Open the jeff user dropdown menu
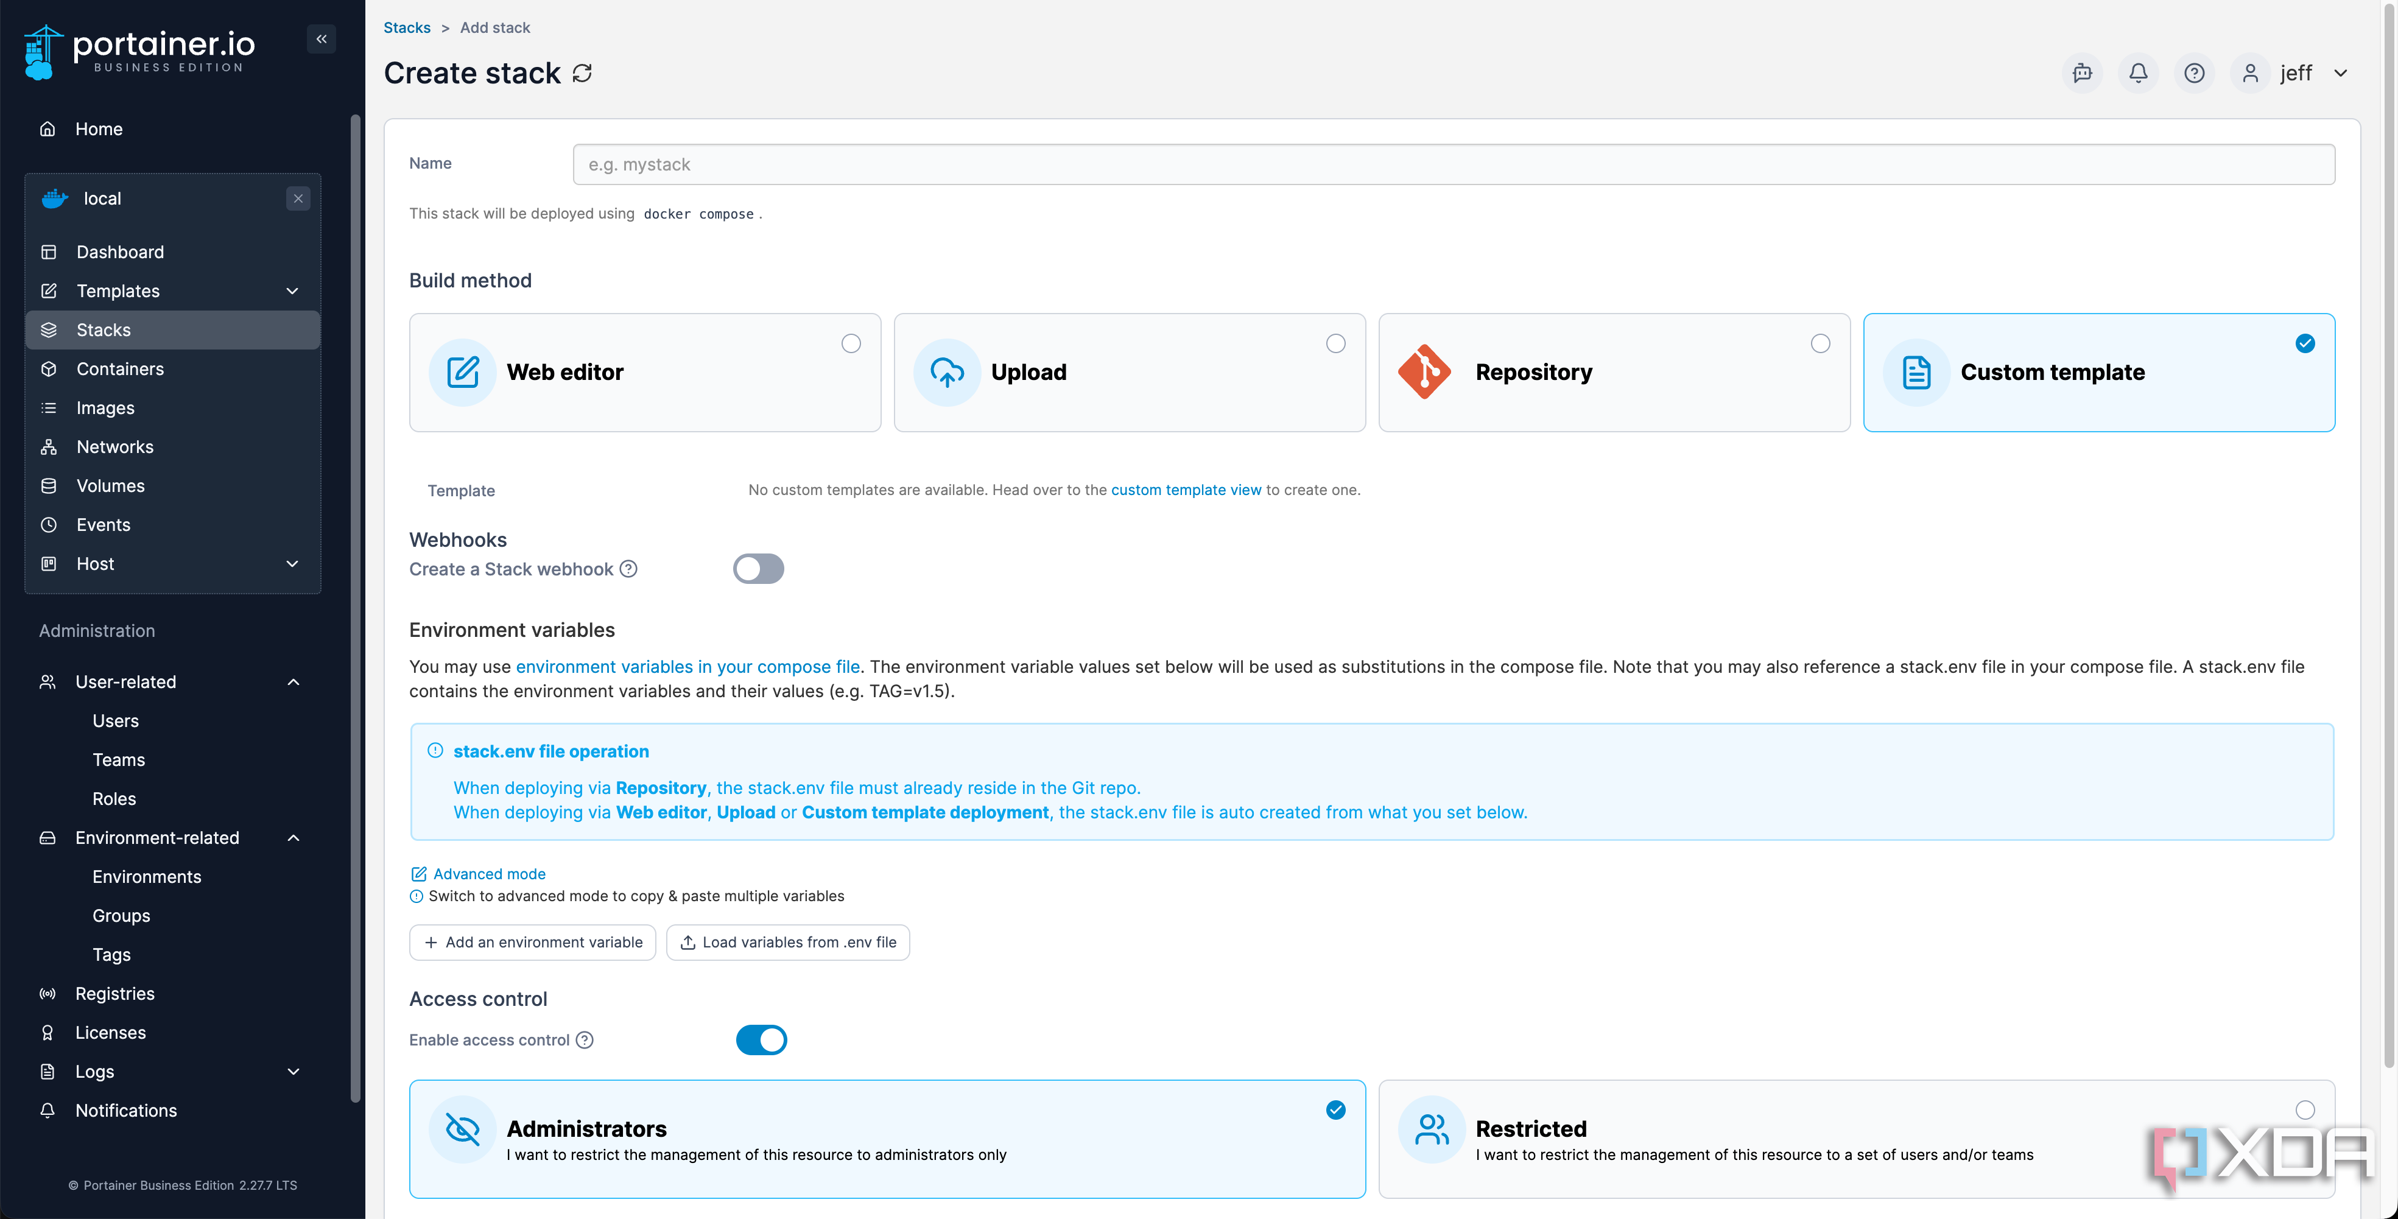Image resolution: width=2398 pixels, height=1219 pixels. [2296, 72]
